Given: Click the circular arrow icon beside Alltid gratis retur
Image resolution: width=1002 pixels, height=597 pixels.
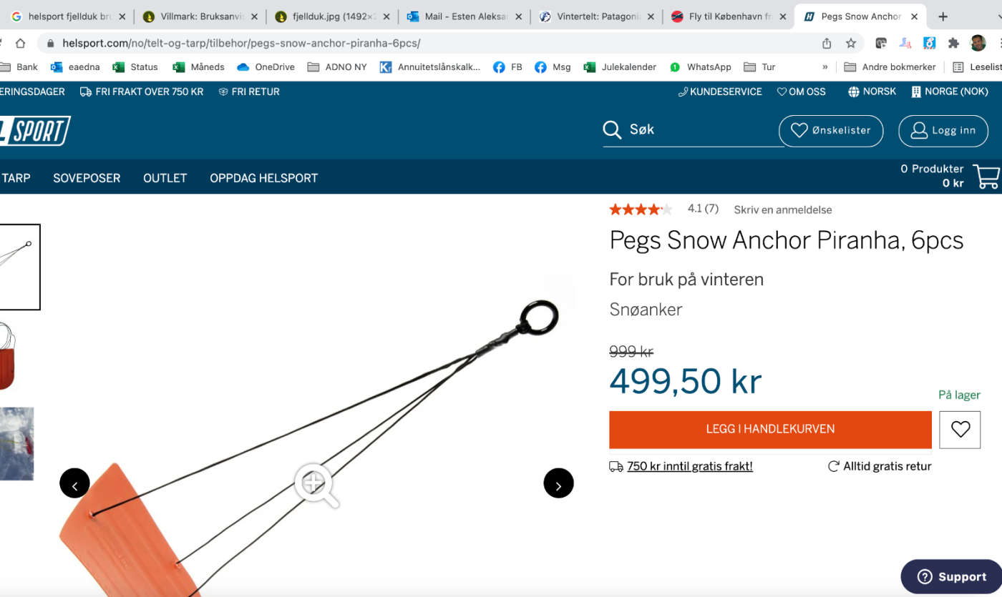Looking at the screenshot, I should click(x=832, y=465).
